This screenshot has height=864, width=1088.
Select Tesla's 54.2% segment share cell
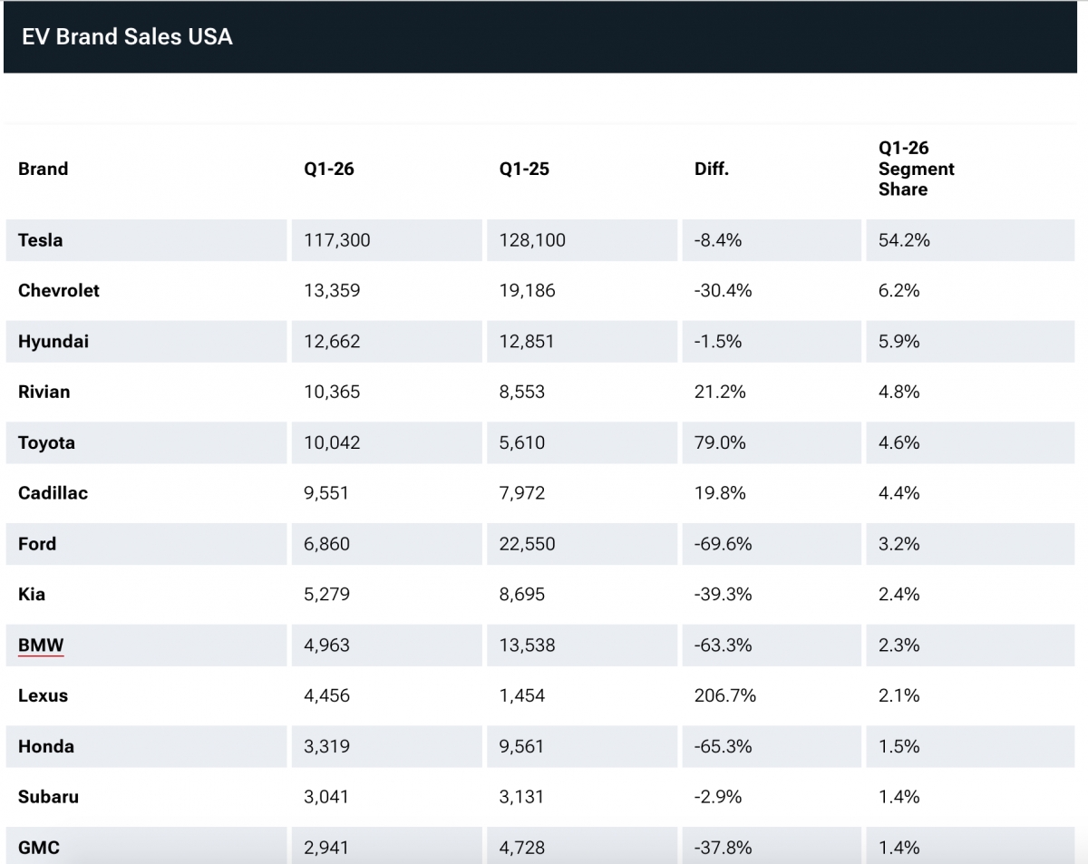(904, 240)
